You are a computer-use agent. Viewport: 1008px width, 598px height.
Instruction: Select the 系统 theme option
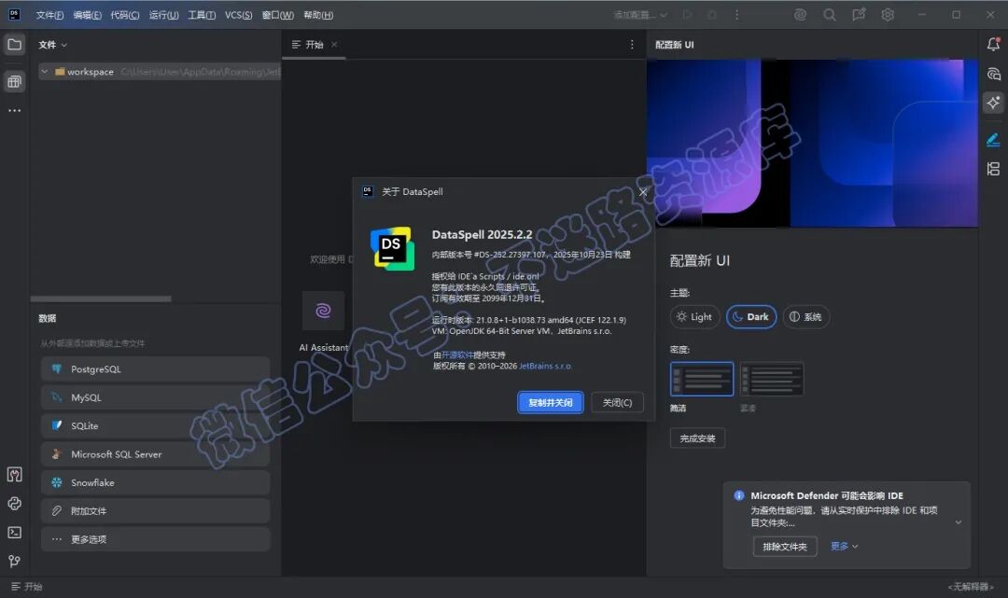point(805,316)
